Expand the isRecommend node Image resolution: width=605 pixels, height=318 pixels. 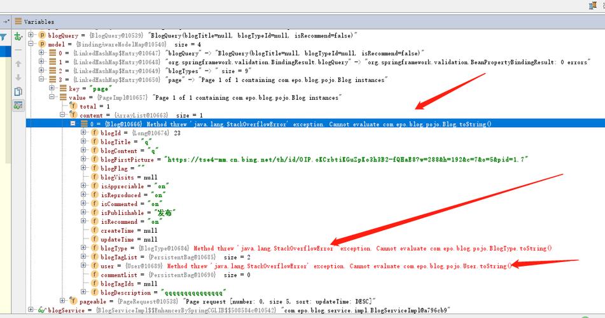(x=83, y=221)
